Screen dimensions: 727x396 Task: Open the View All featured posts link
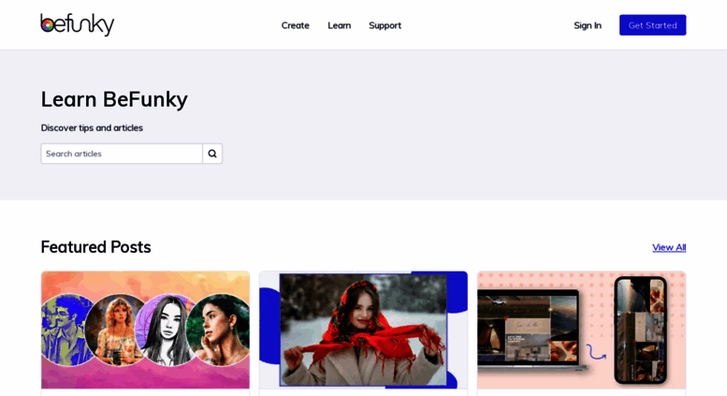[669, 247]
